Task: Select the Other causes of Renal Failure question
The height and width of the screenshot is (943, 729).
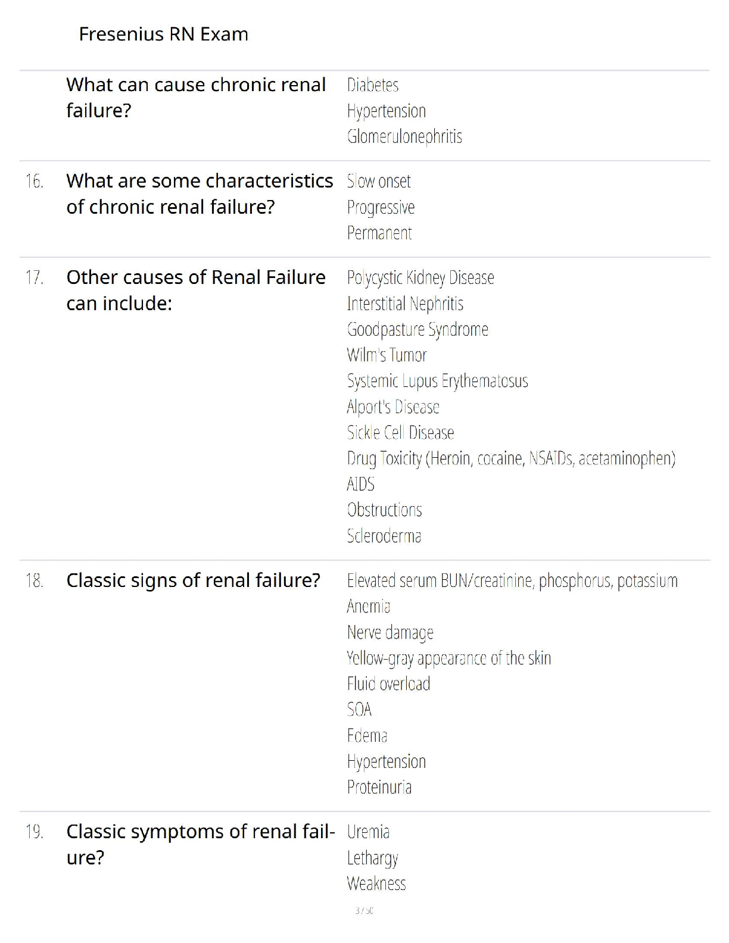Action: point(196,290)
